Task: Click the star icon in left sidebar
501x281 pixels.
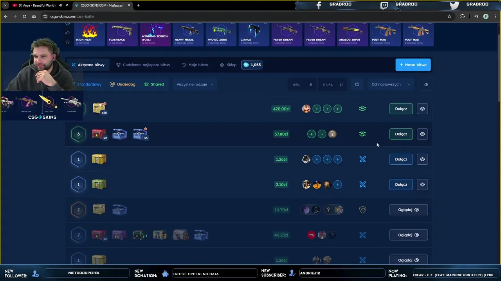Action: click(x=67, y=41)
